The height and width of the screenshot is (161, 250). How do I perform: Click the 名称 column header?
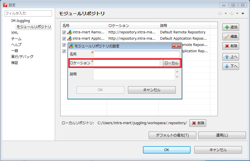(x=84, y=25)
